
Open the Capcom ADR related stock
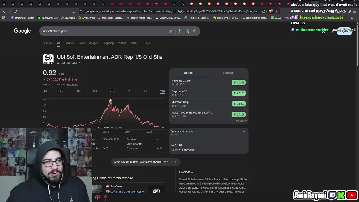click(x=208, y=93)
